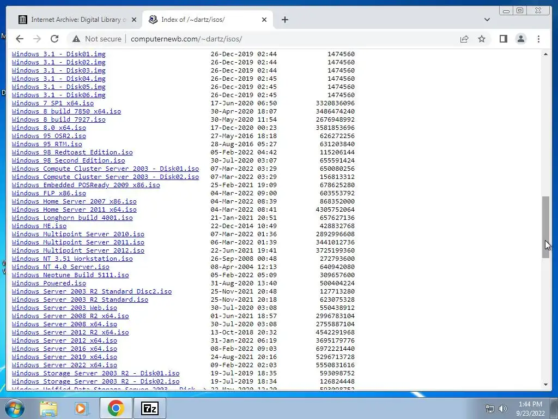Reload the current page
Viewport: 558px width, 419px height.
click(54, 39)
